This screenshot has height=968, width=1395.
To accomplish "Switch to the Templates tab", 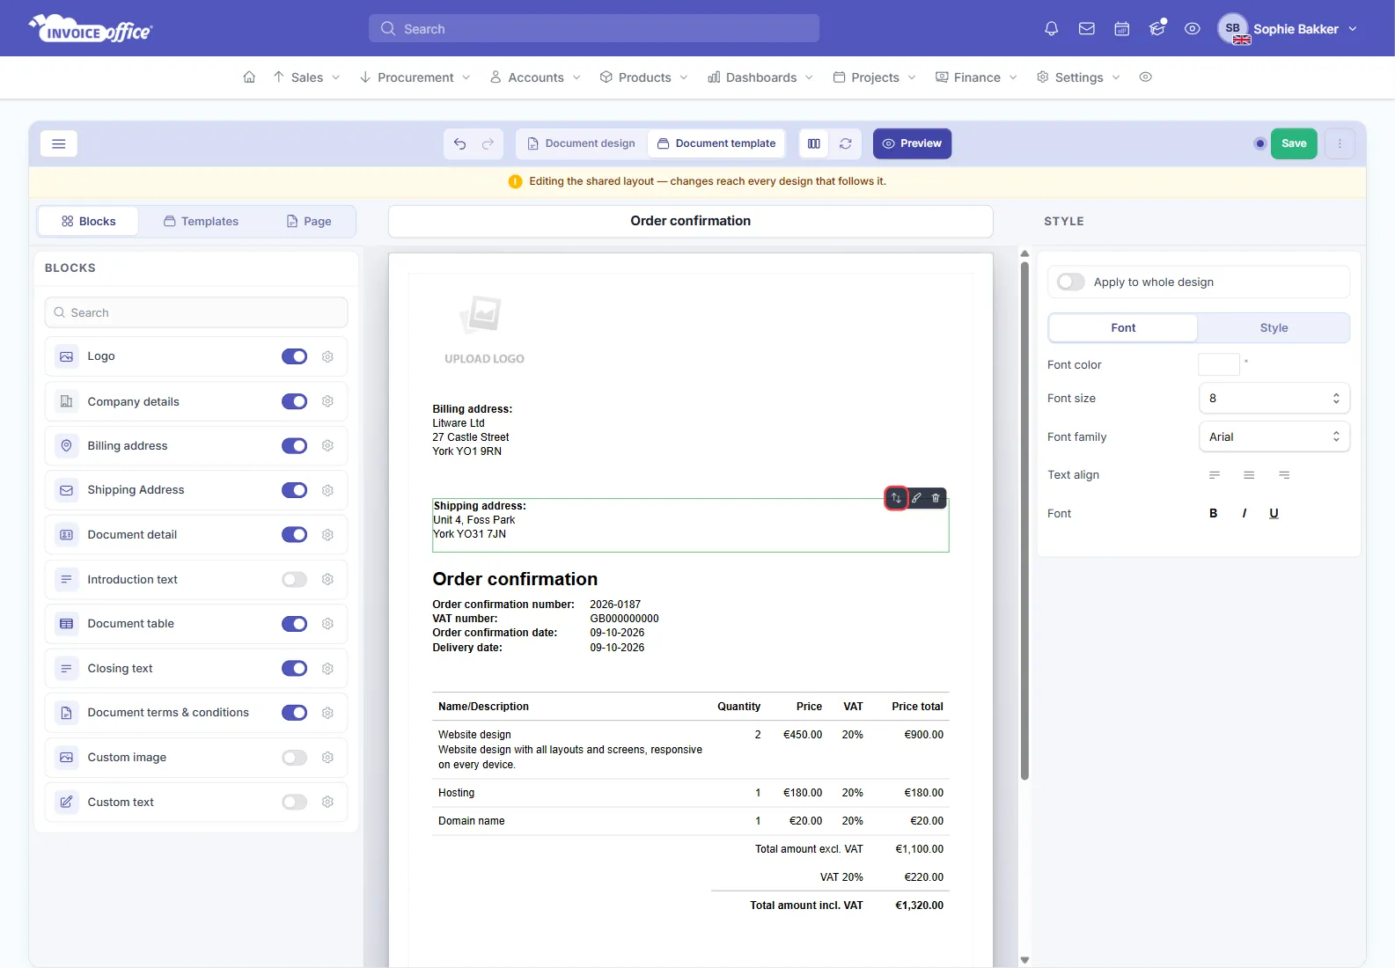I will point(202,221).
